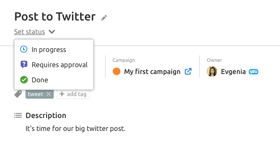Expand the Set status chevron arrow
Image resolution: width=280 pixels, height=148 pixels.
point(52,31)
